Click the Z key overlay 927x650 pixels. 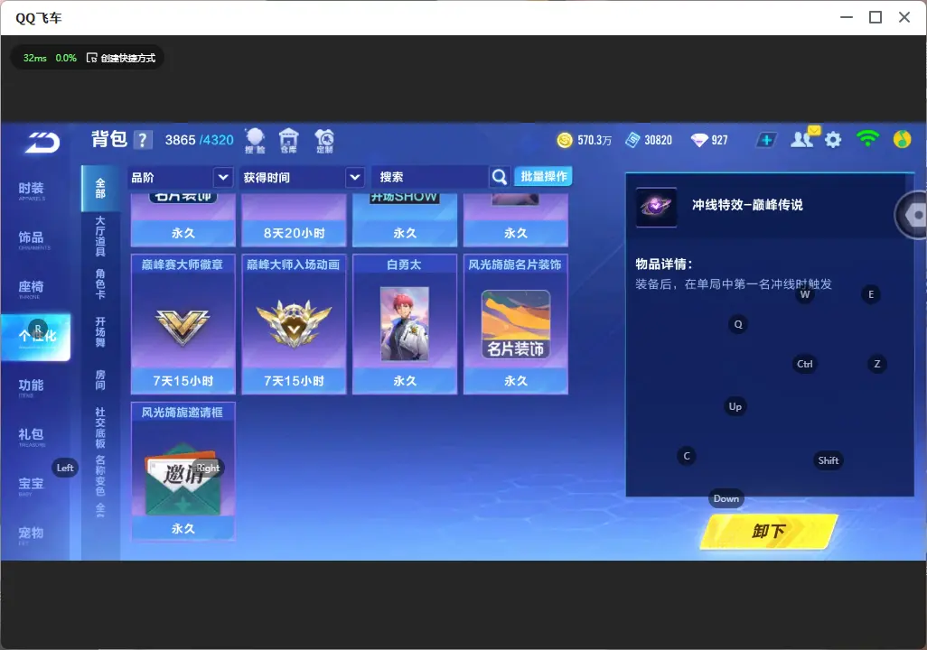[x=876, y=364]
